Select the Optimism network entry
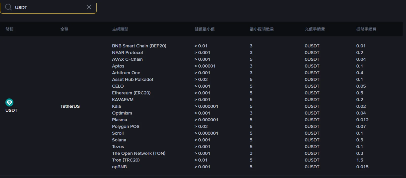Viewport: 406px width, 178px height. 122,113
